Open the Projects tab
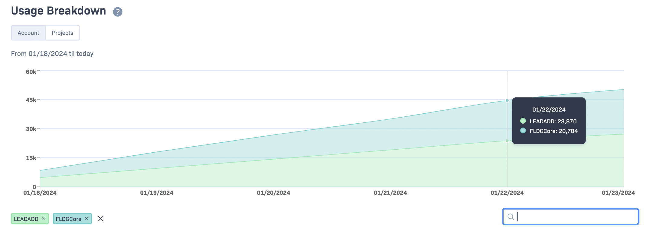 [x=63, y=33]
